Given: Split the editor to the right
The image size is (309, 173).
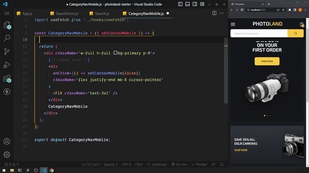Looking at the screenshot, I should tap(214, 13).
